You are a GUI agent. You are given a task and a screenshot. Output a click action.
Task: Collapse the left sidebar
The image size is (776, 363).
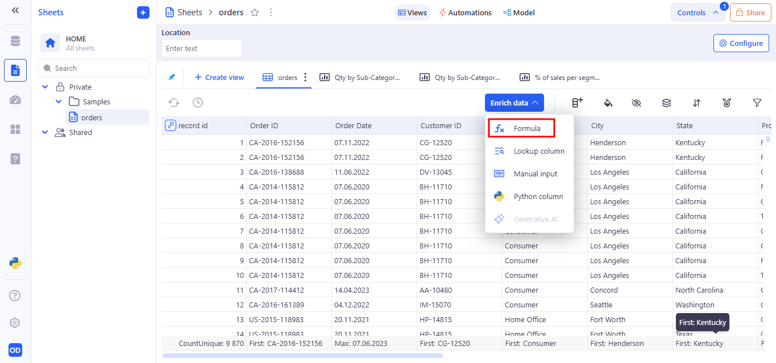coord(15,11)
